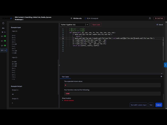167x125 pixels.
Task: Place cursor on code line 16
Action: (x=114, y=38)
